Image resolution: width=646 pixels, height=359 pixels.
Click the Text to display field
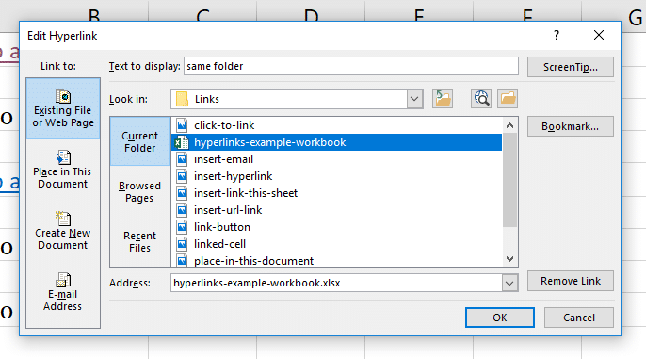[351, 66]
